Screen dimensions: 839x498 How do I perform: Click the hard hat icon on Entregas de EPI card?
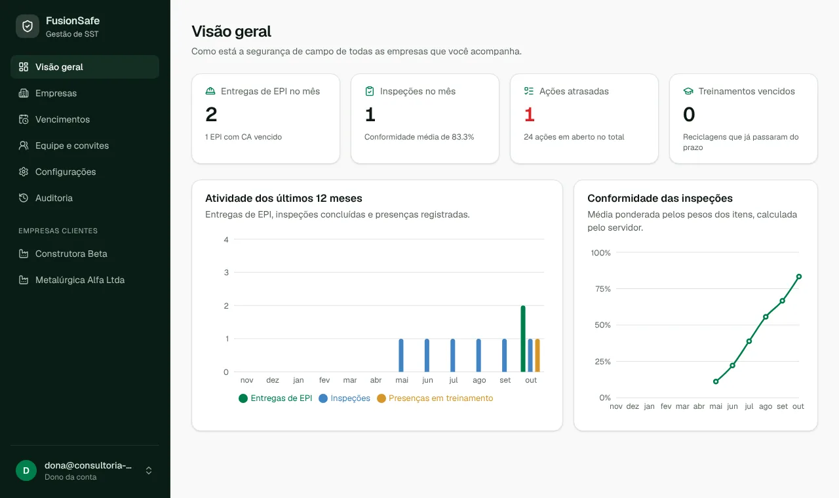coord(210,91)
